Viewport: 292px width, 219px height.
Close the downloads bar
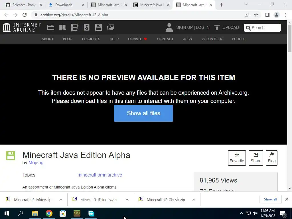pyautogui.click(x=287, y=199)
